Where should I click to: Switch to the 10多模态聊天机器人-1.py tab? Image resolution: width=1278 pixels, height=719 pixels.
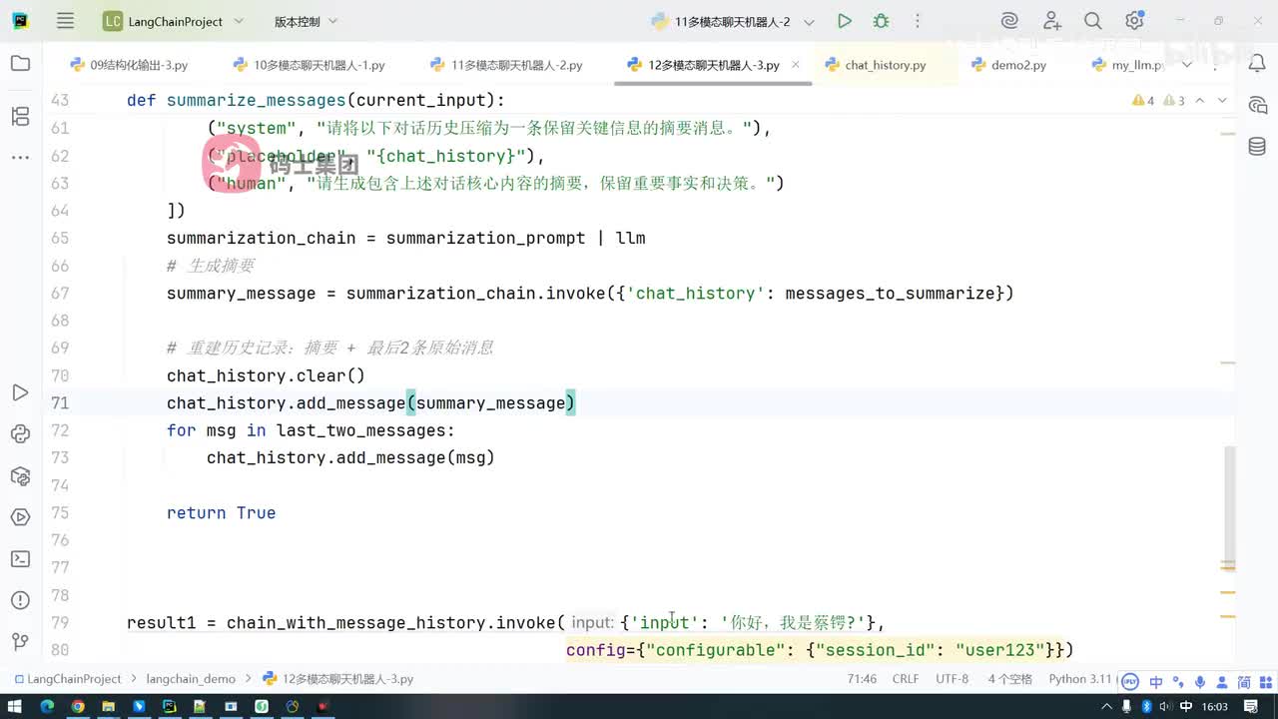[x=309, y=65]
